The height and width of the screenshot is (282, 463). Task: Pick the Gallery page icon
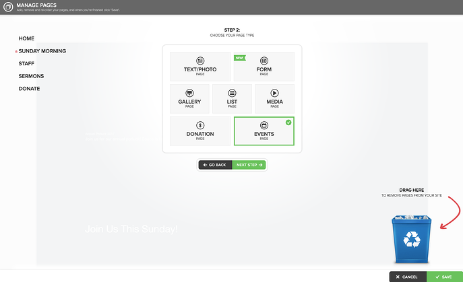(189, 93)
